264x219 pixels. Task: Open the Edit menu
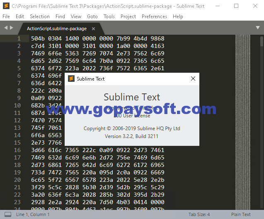(x=20, y=17)
